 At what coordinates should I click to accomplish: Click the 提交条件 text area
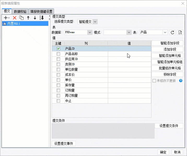(103, 131)
